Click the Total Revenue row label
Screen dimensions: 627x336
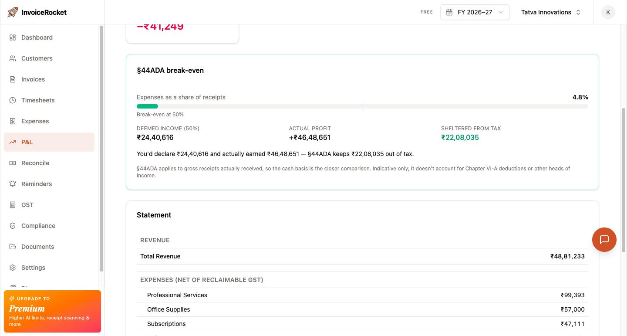click(160, 256)
